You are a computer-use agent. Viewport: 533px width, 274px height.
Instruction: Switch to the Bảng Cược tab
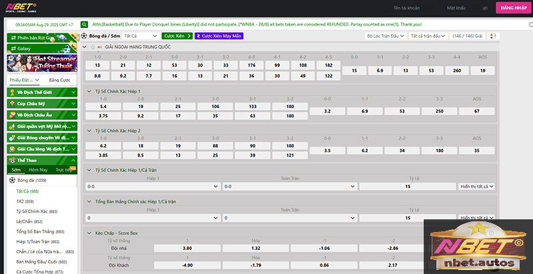(x=59, y=79)
